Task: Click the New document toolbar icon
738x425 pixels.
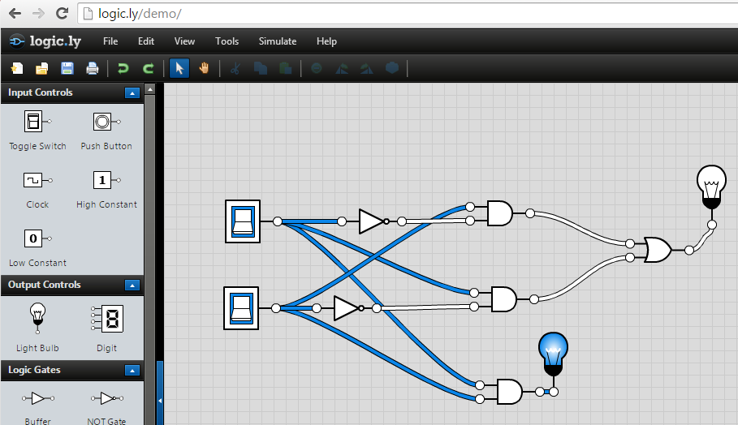Action: (x=17, y=69)
